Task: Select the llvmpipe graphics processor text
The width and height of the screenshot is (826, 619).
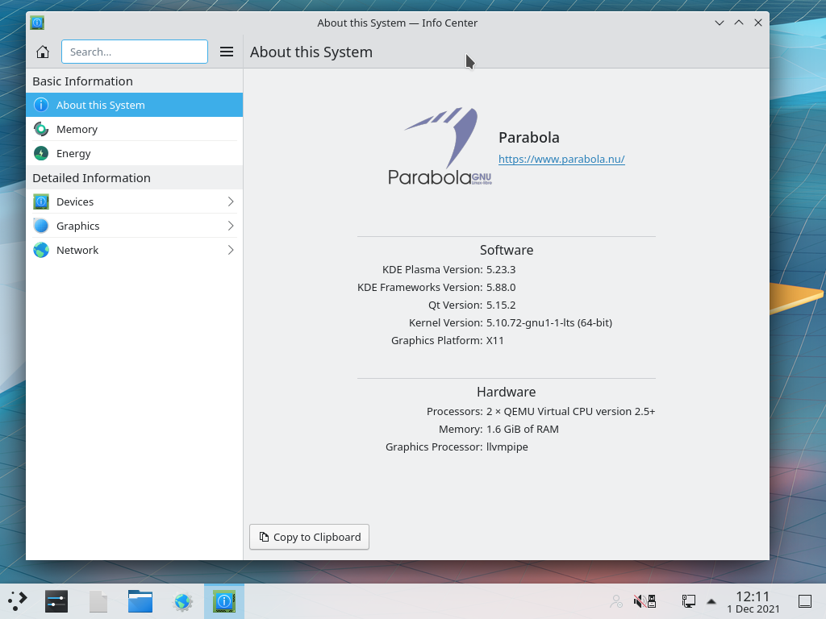Action: pyautogui.click(x=507, y=447)
